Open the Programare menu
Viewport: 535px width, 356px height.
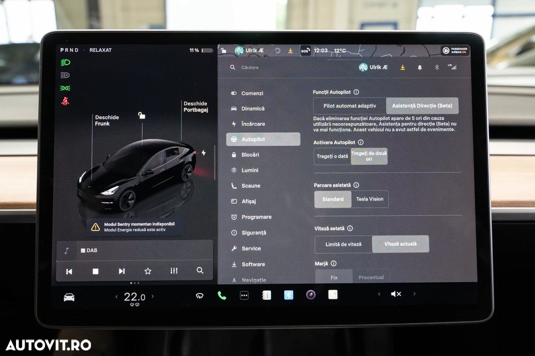(x=263, y=217)
